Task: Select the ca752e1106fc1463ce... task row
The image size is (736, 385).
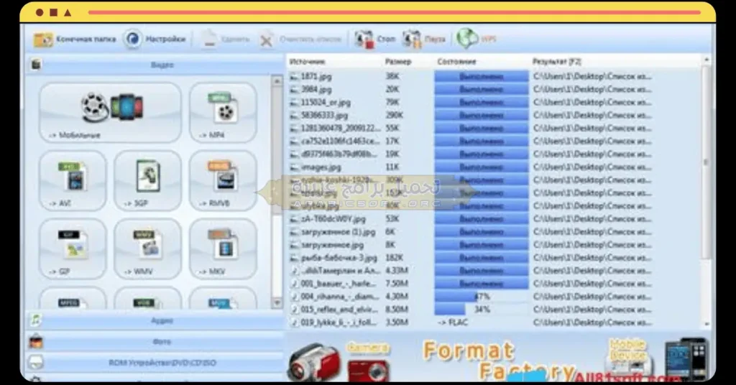Action: click(494, 142)
